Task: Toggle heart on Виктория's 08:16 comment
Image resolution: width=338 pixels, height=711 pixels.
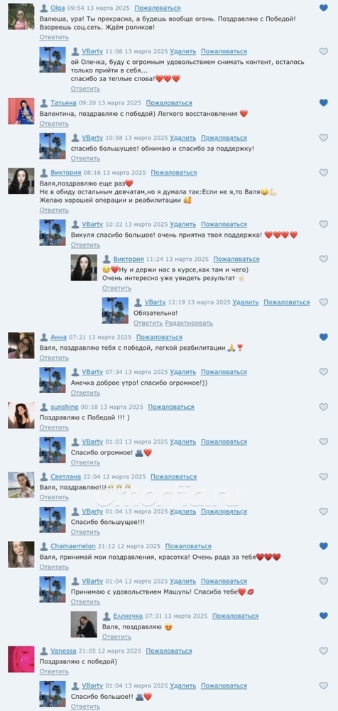Action: pos(324,172)
